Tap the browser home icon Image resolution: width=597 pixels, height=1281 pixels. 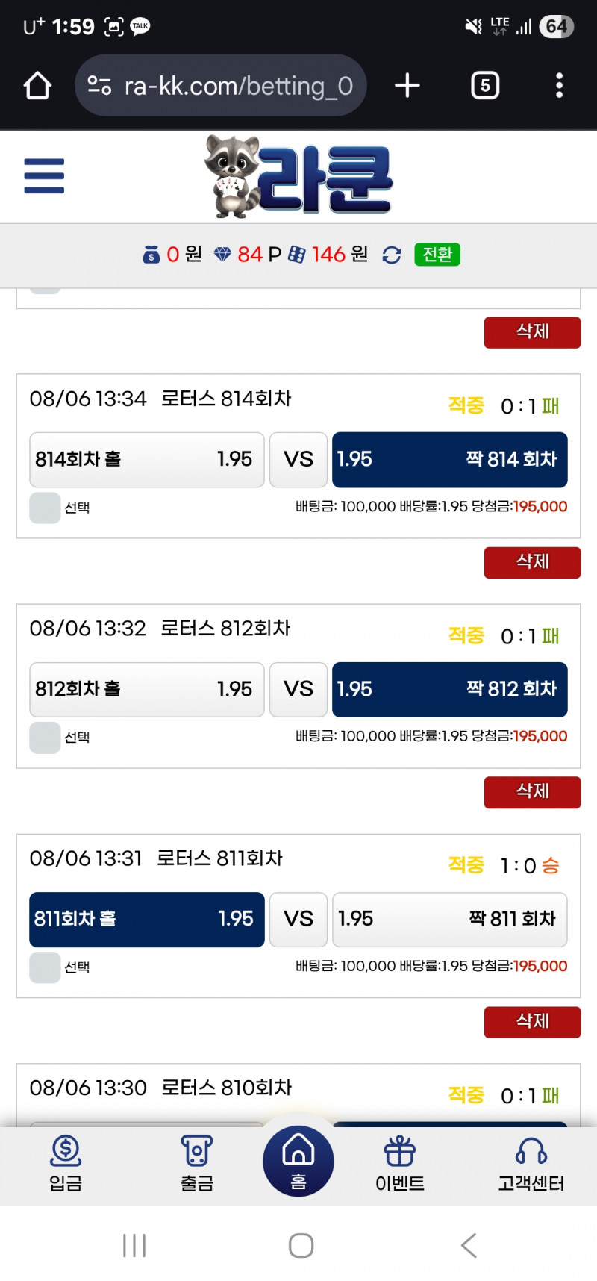pyautogui.click(x=37, y=86)
